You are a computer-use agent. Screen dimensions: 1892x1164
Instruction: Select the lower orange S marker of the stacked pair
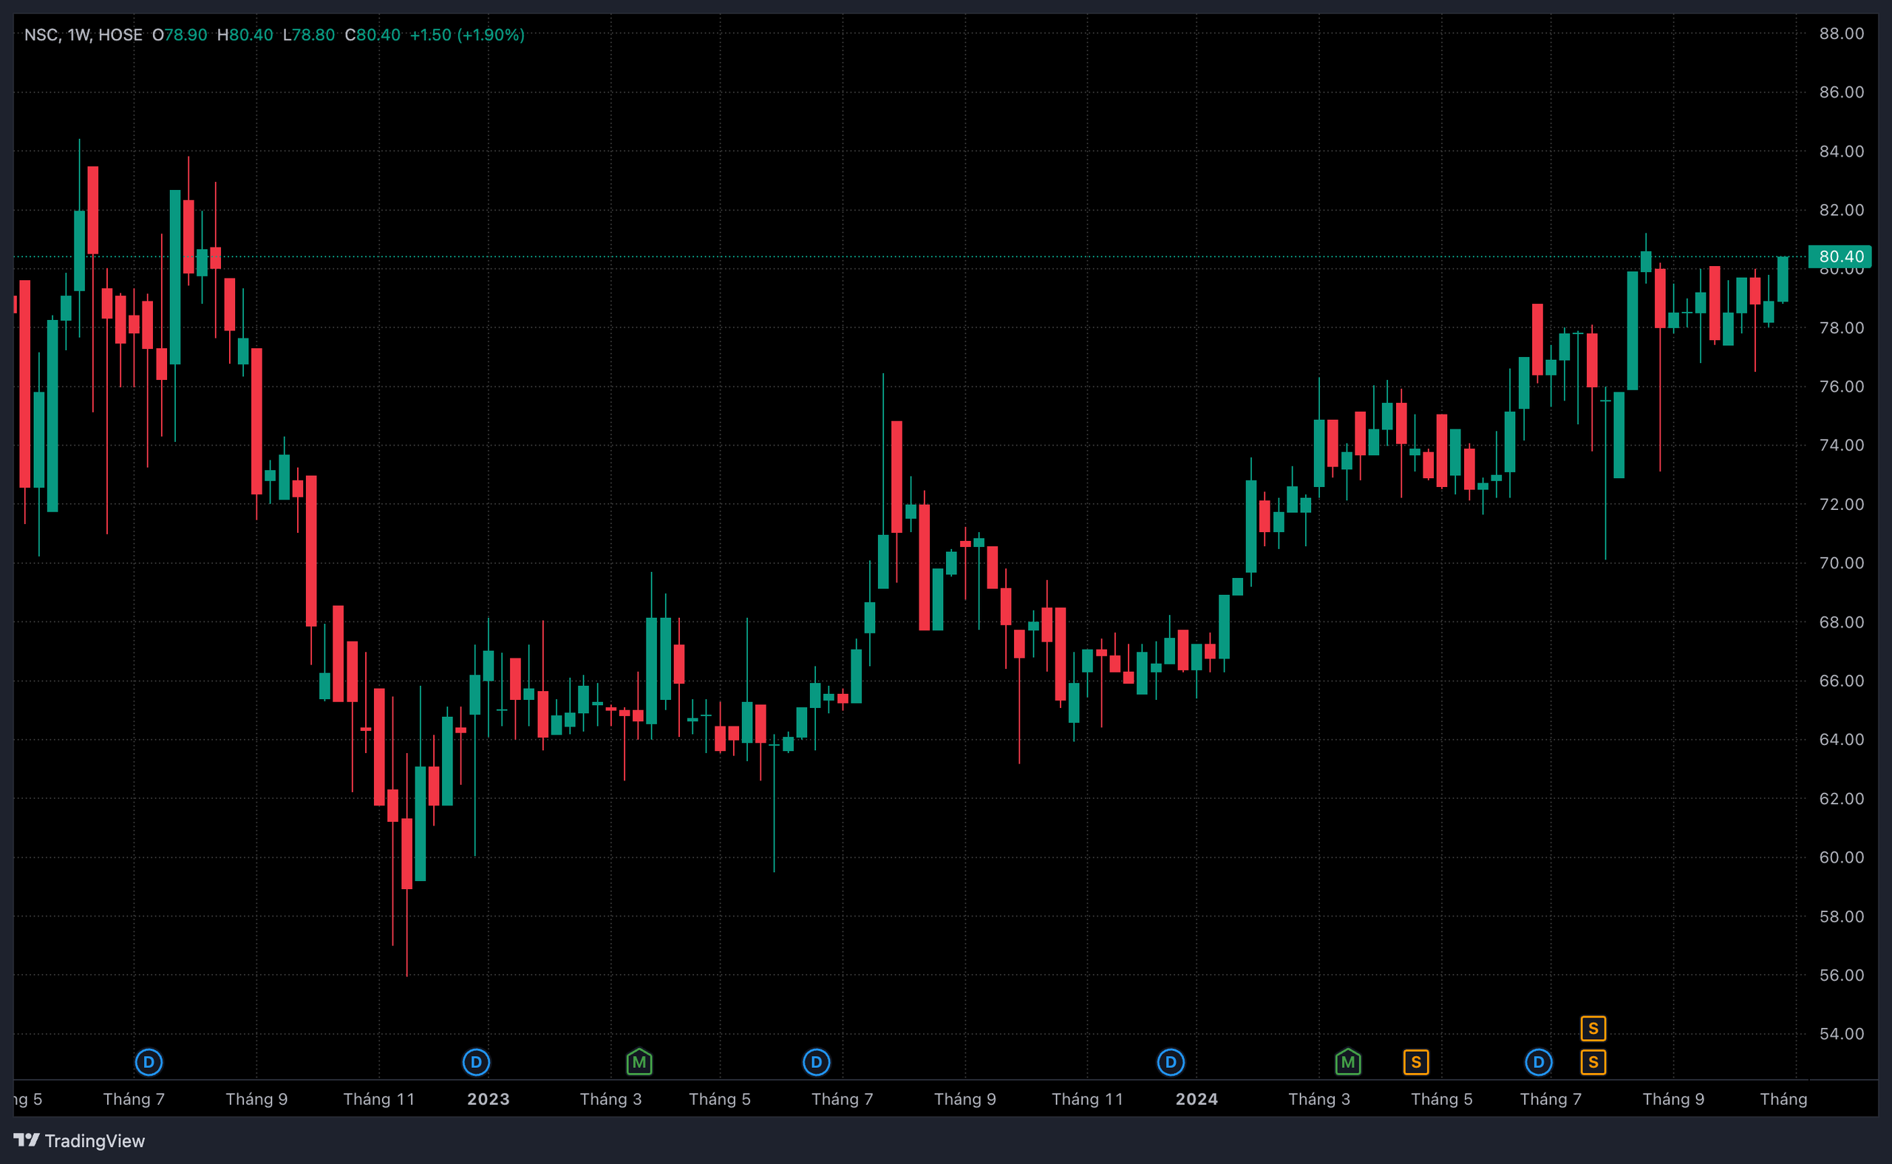pyautogui.click(x=1593, y=1063)
